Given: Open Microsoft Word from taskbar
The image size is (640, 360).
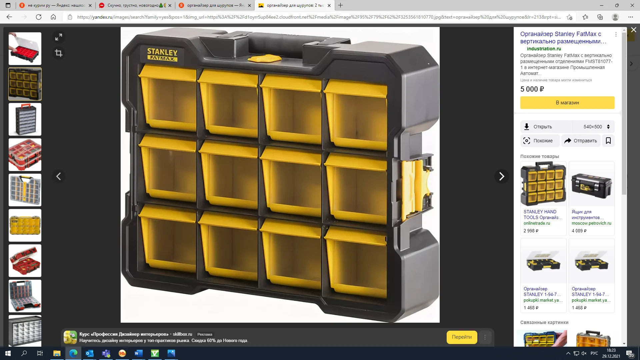Looking at the screenshot, I should coord(139,353).
